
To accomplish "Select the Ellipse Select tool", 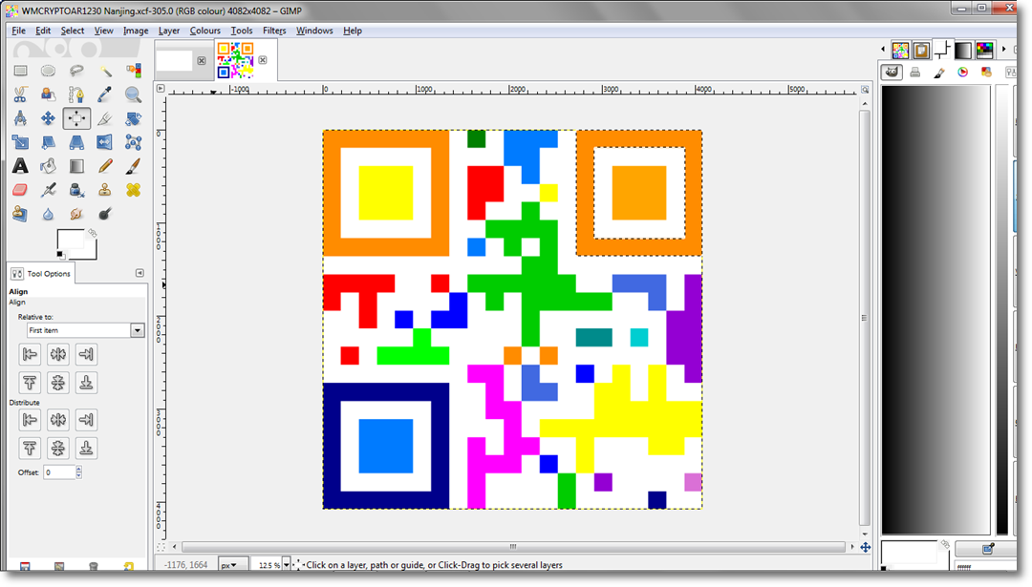I will [x=48, y=71].
